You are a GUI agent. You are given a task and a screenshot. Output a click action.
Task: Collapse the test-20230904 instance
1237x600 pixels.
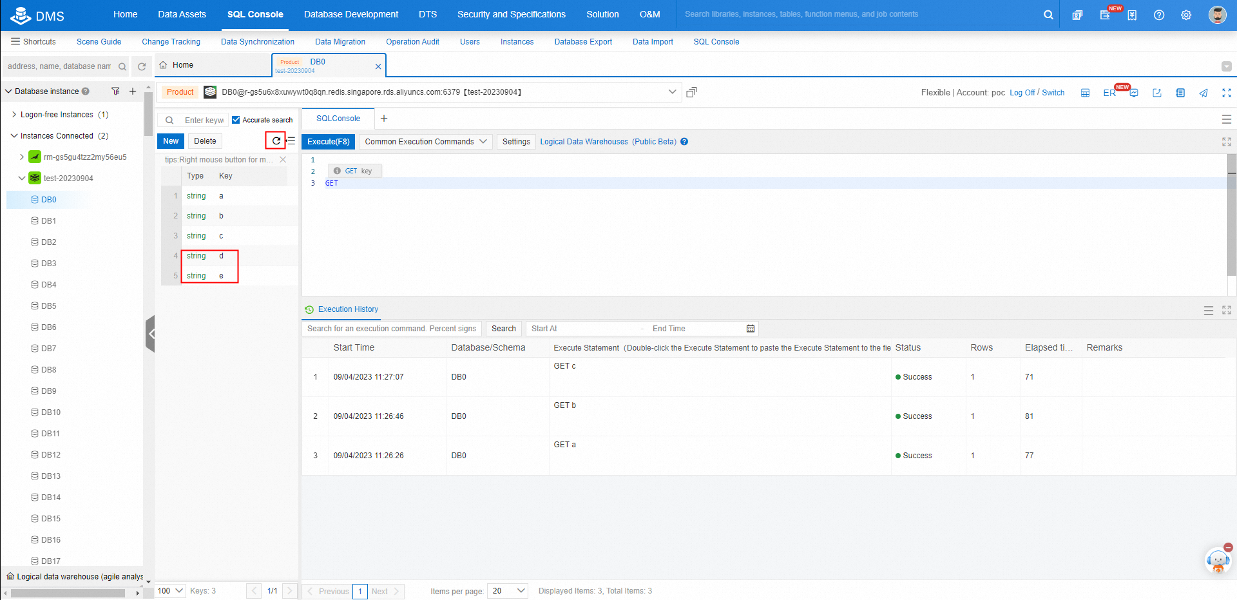tap(21, 178)
